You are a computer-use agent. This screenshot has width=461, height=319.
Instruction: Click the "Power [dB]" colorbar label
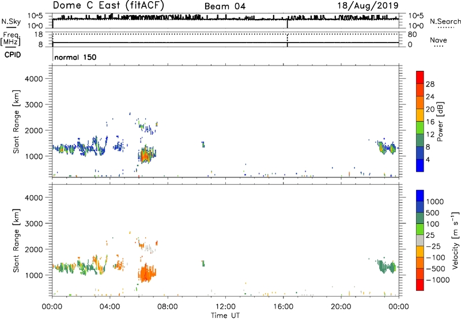tap(440, 121)
